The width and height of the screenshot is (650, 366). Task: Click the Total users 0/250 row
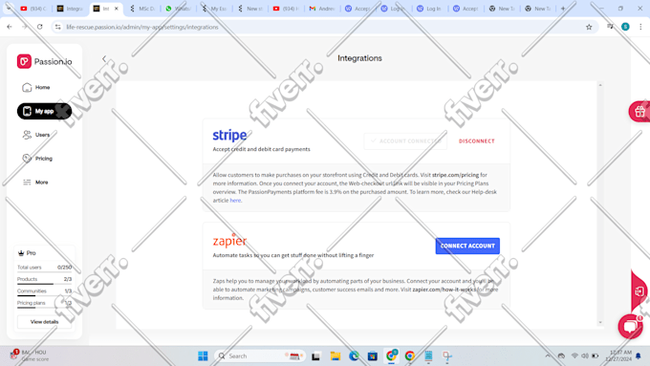(x=44, y=268)
